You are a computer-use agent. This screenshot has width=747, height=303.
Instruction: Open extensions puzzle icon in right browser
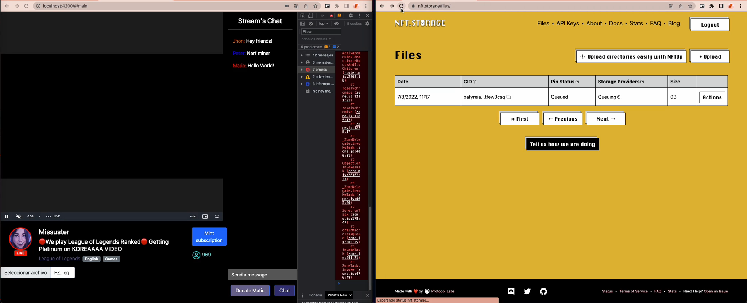click(712, 6)
